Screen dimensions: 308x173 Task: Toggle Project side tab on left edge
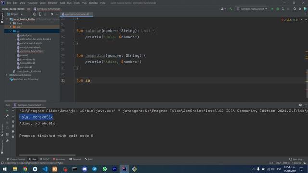click(x=2, y=18)
